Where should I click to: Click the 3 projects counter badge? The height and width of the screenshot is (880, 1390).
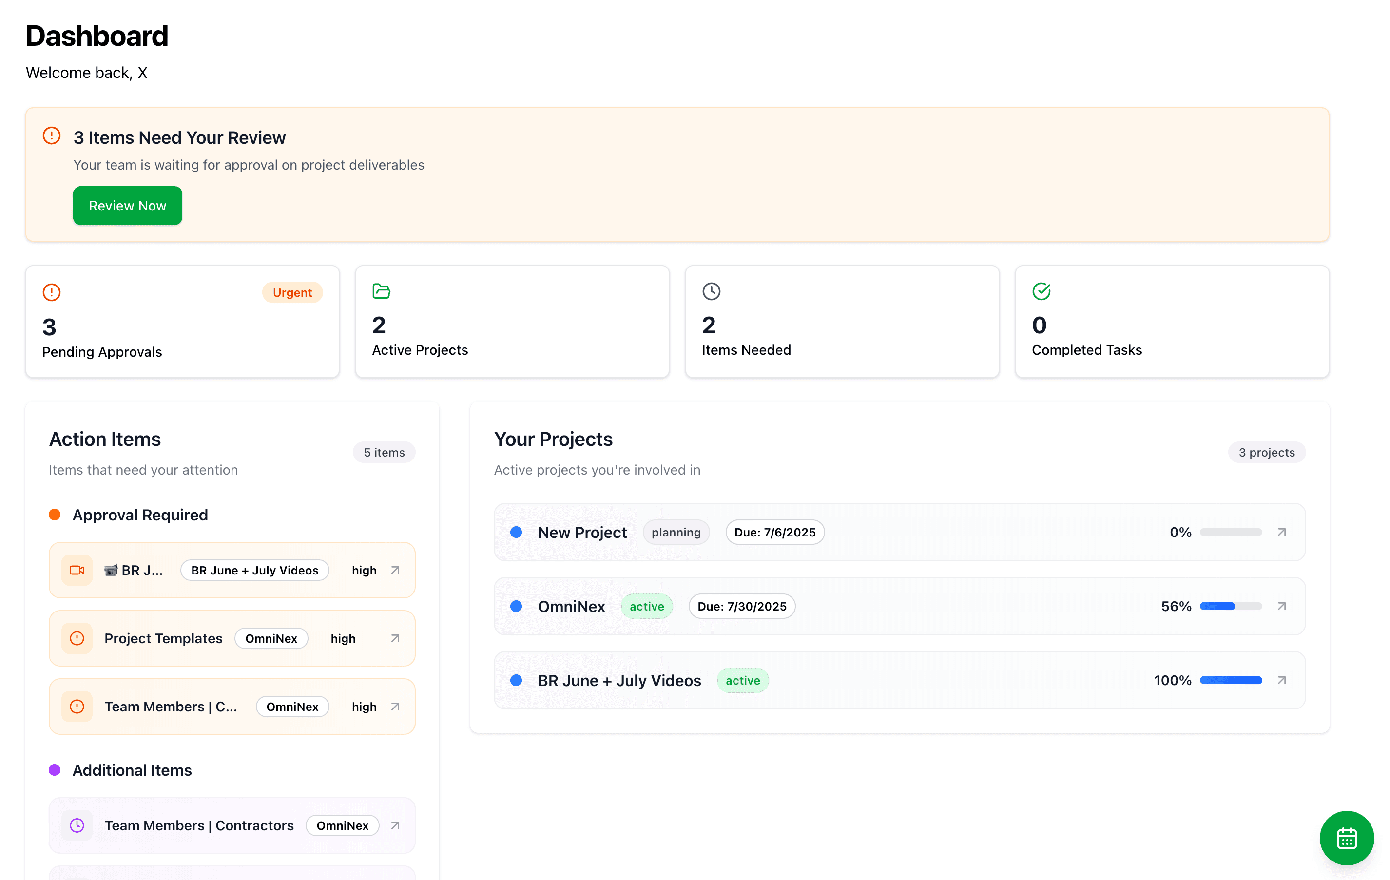[x=1267, y=452]
